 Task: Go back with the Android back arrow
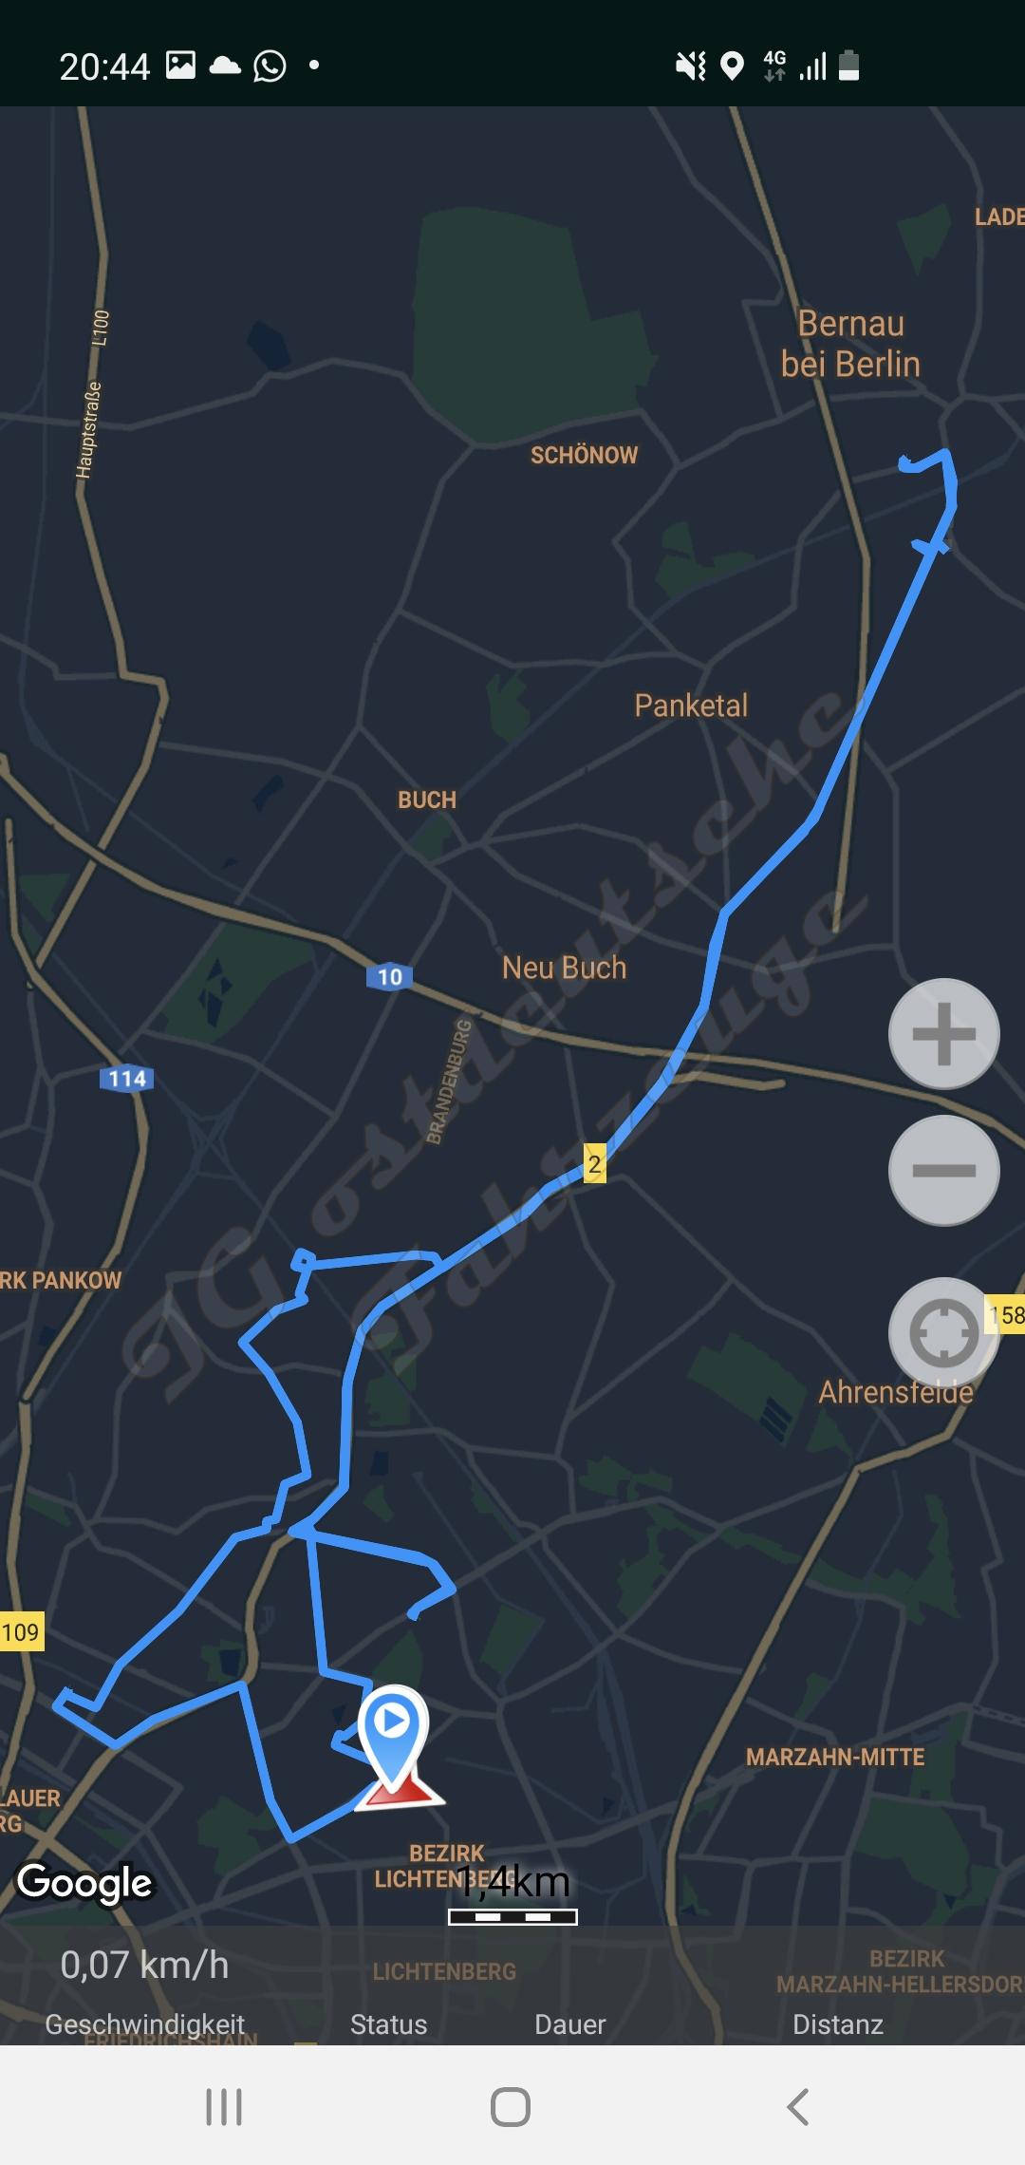[x=798, y=2106]
